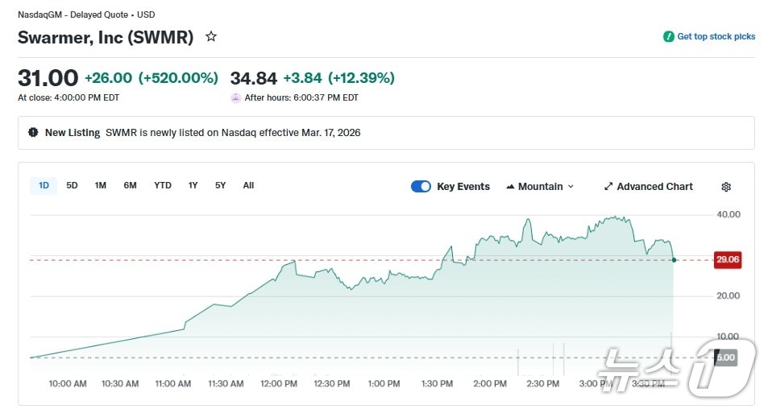
Task: Show the All time range
Action: click(x=248, y=186)
